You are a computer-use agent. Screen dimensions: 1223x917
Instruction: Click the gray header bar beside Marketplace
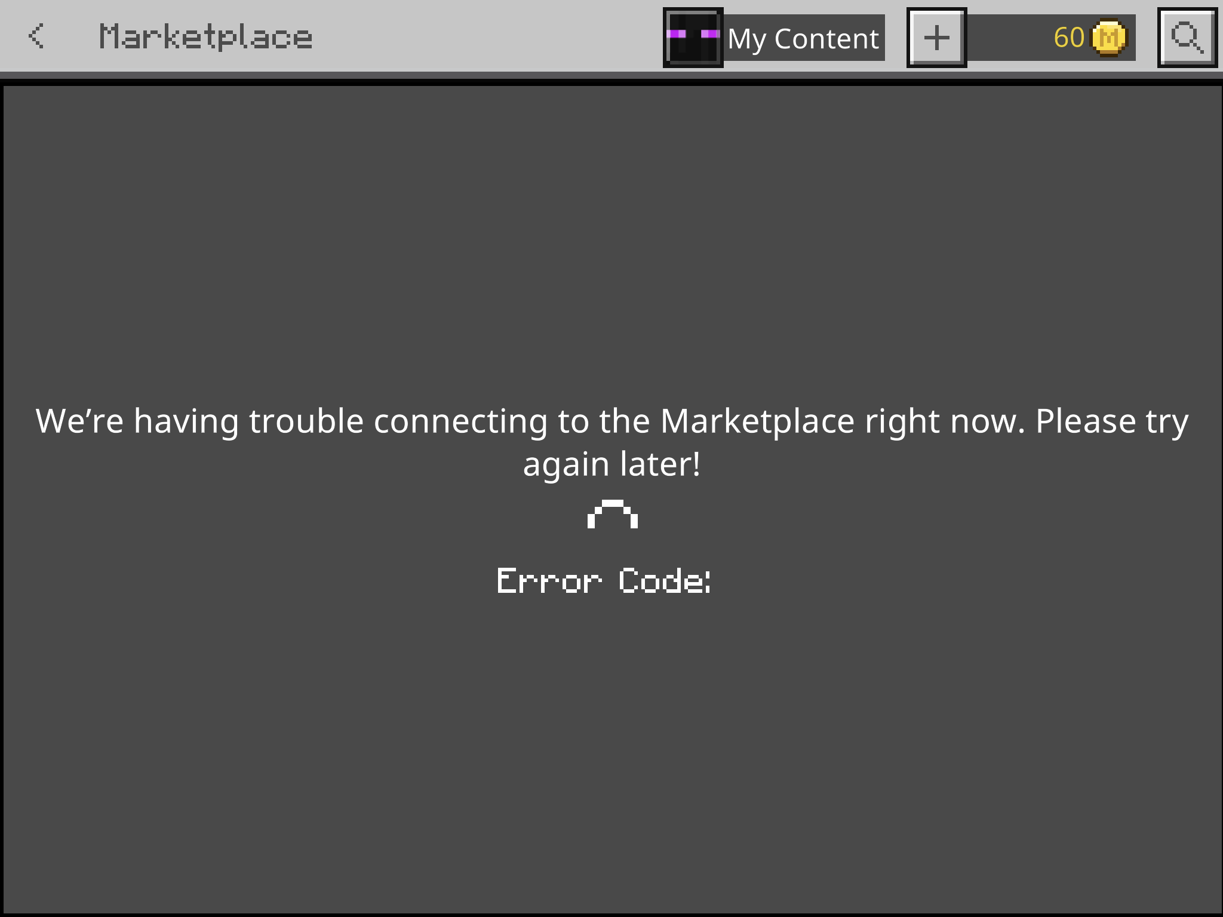(484, 36)
